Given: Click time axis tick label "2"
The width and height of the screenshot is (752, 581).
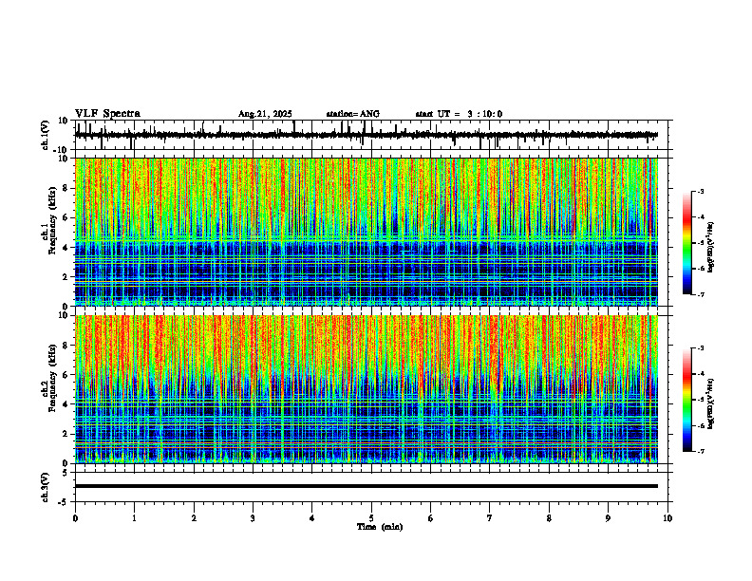Looking at the screenshot, I should pyautogui.click(x=194, y=518).
